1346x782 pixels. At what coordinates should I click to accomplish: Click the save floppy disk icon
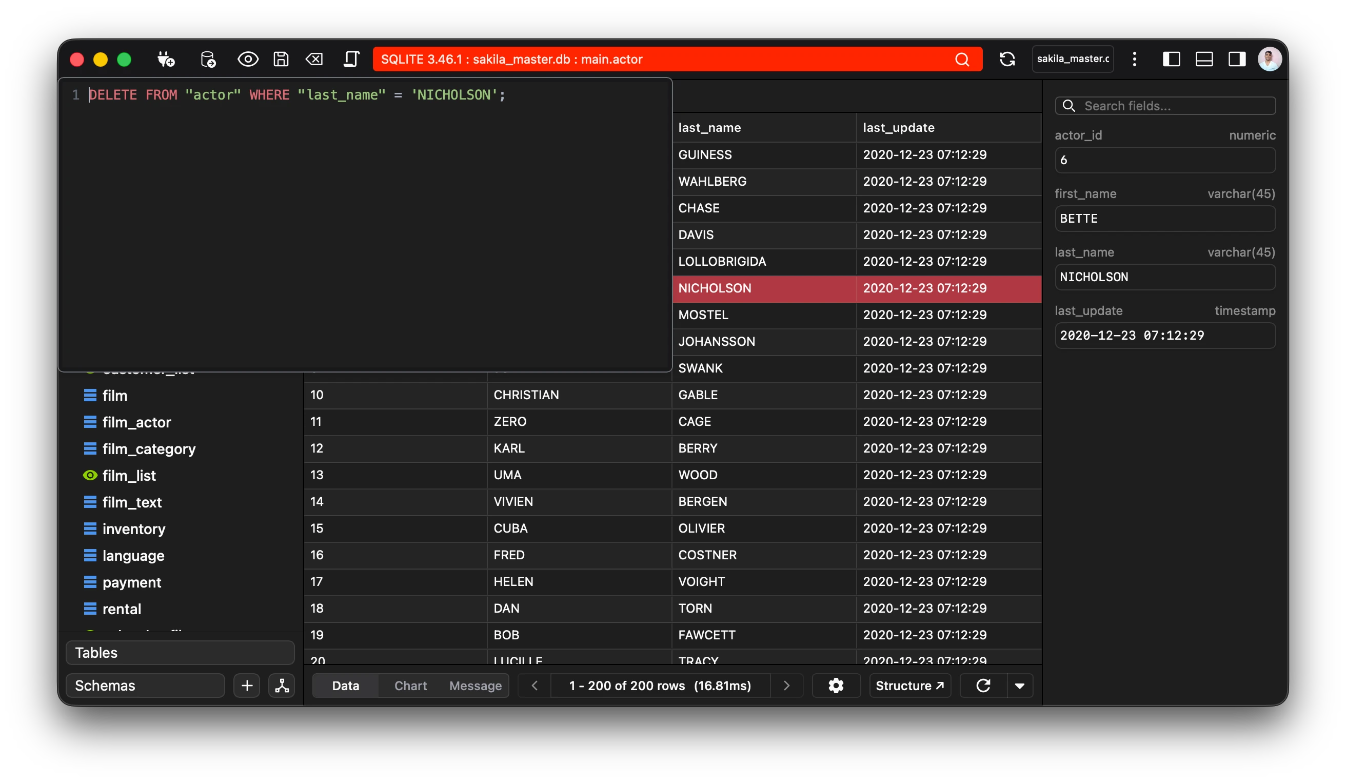click(x=281, y=59)
